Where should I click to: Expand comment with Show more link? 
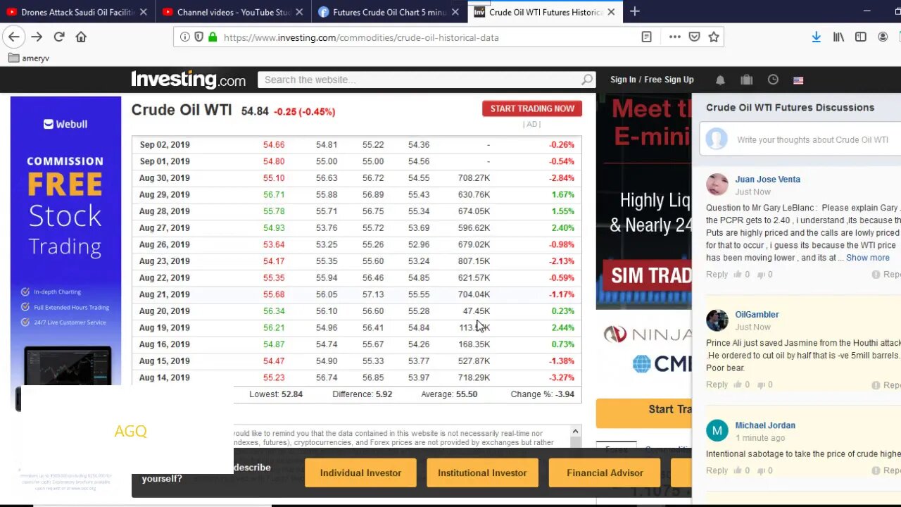867,258
